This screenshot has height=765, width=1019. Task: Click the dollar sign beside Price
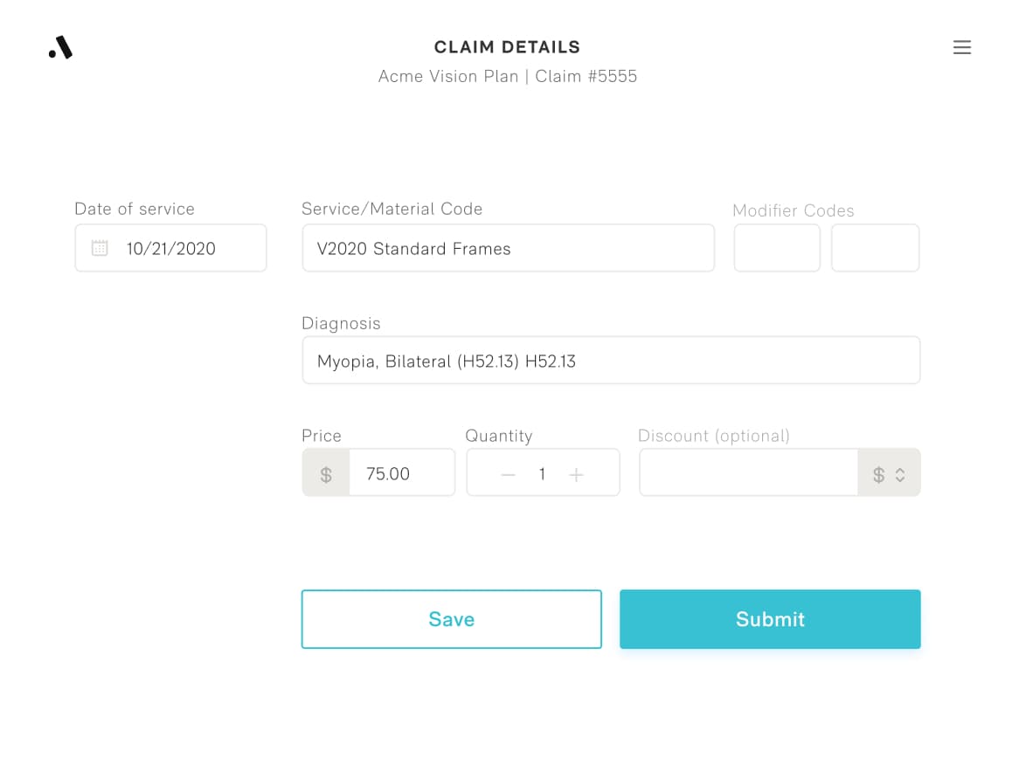pos(326,474)
